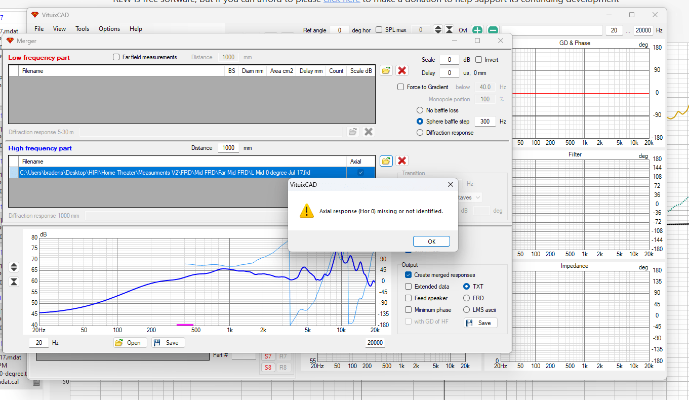Enable Feed speaker checkbox
The width and height of the screenshot is (689, 400).
(x=409, y=298)
